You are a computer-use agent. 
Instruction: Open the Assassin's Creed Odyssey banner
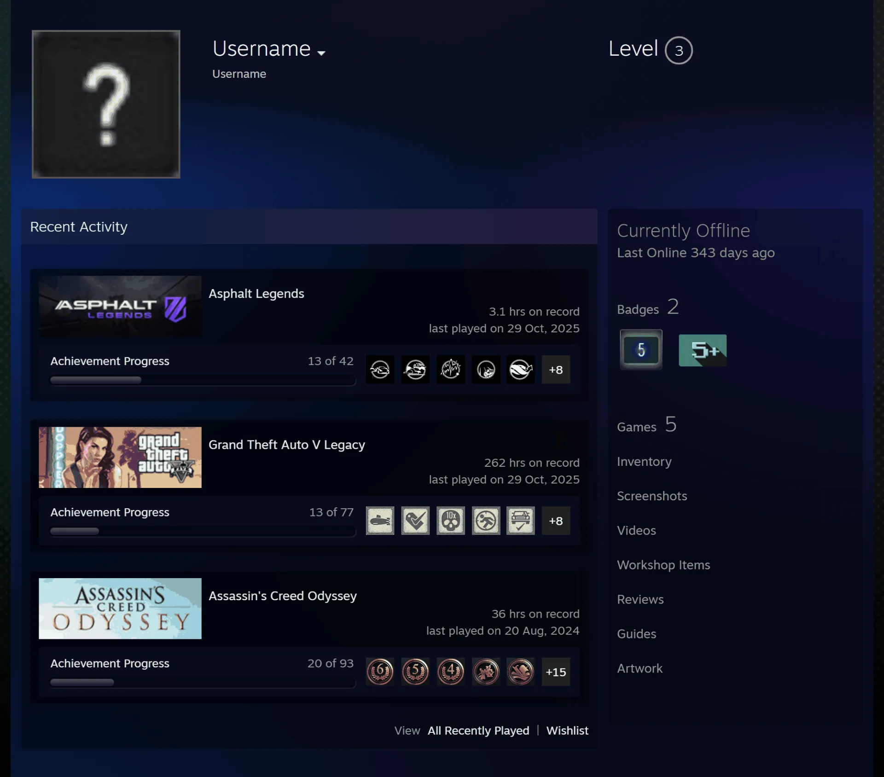click(x=120, y=609)
